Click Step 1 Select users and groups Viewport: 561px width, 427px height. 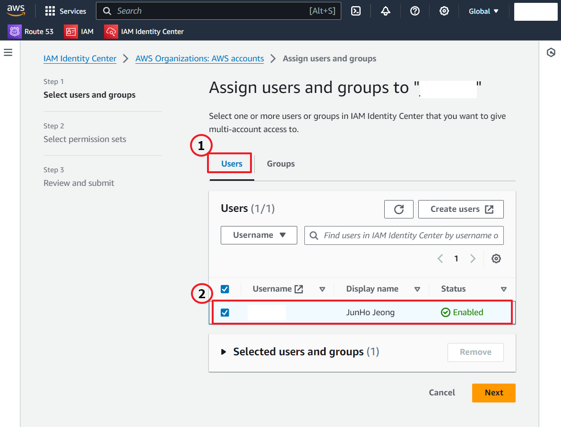pyautogui.click(x=89, y=95)
